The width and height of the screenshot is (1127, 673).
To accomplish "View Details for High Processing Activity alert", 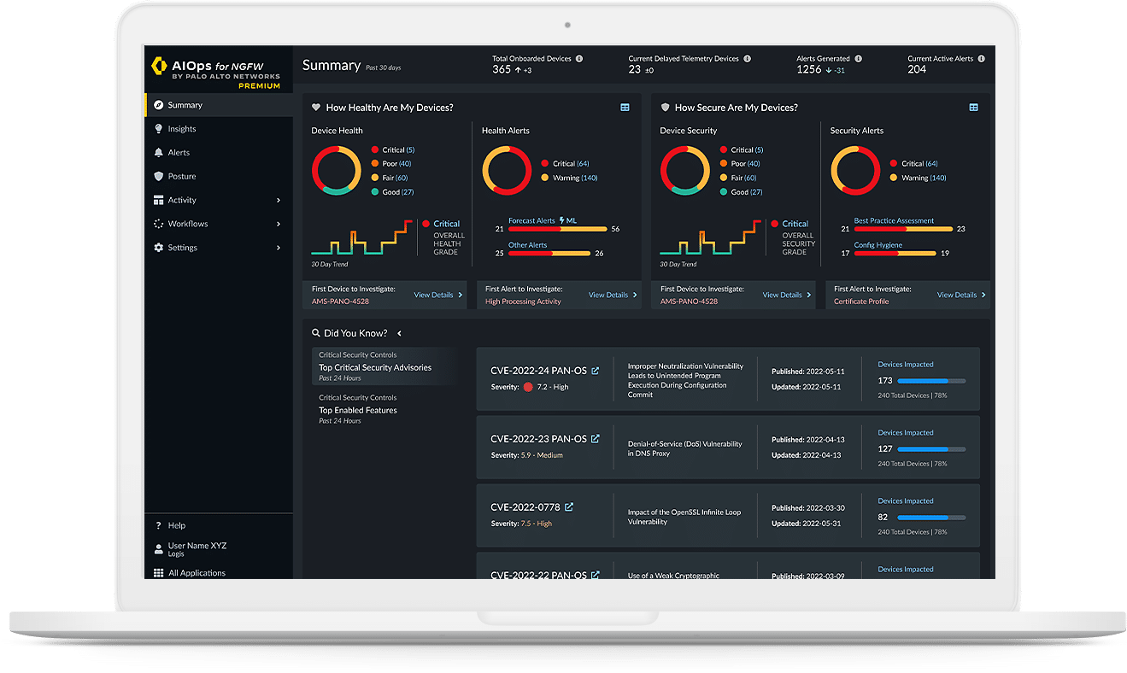I will [613, 295].
